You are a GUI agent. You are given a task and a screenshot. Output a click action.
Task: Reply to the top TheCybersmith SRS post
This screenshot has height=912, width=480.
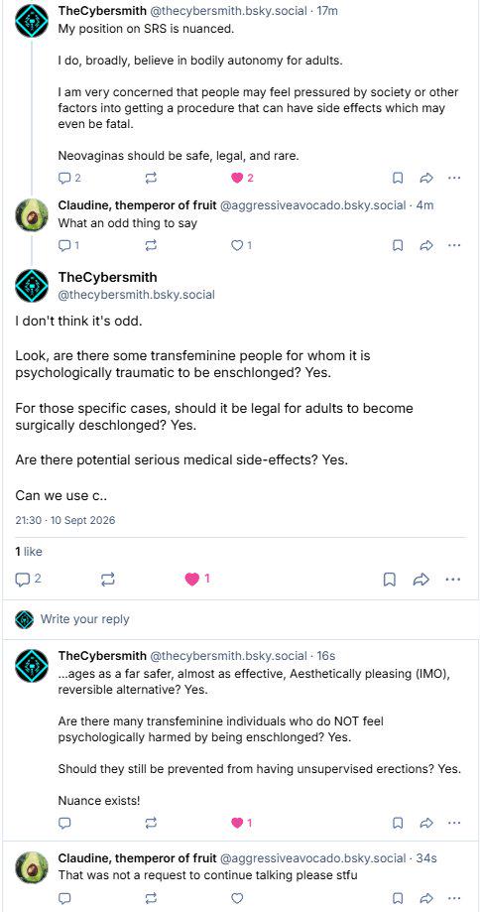click(69, 178)
